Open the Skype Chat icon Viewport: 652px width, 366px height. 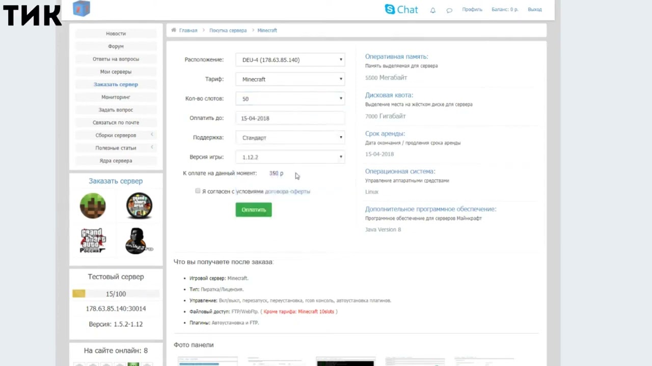click(401, 9)
